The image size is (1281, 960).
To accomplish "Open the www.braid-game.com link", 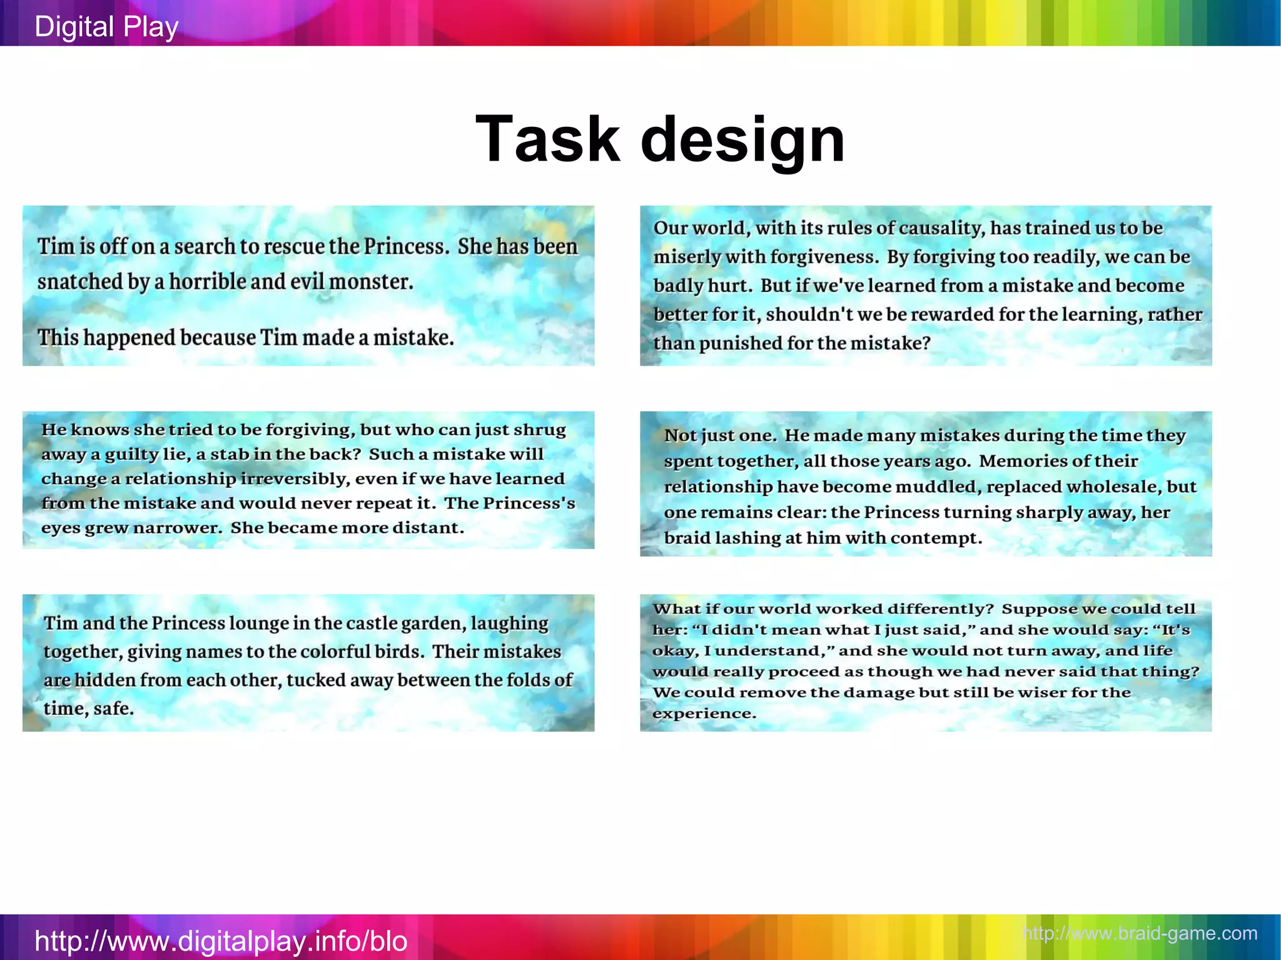I will coord(1140,933).
